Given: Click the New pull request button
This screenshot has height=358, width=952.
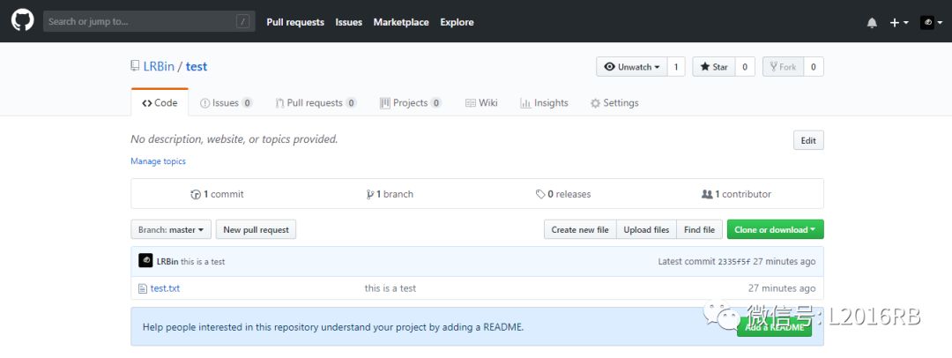Looking at the screenshot, I should pos(256,229).
